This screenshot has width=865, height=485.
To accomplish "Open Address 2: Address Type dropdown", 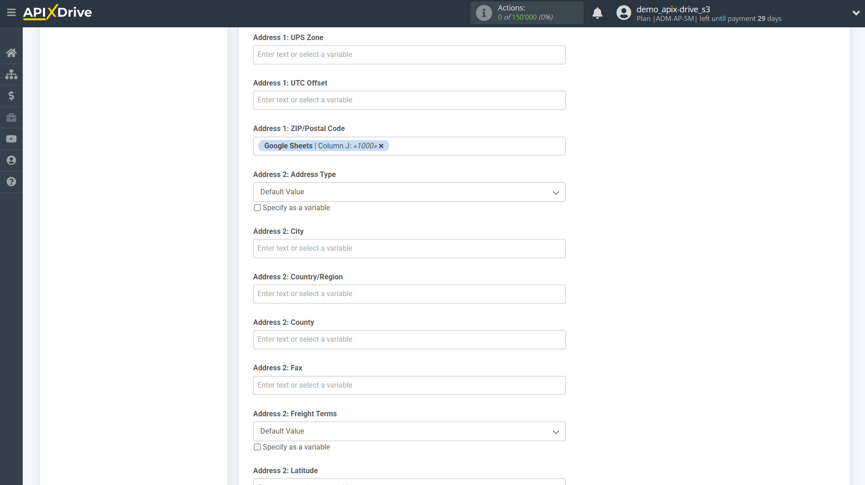I will point(409,192).
